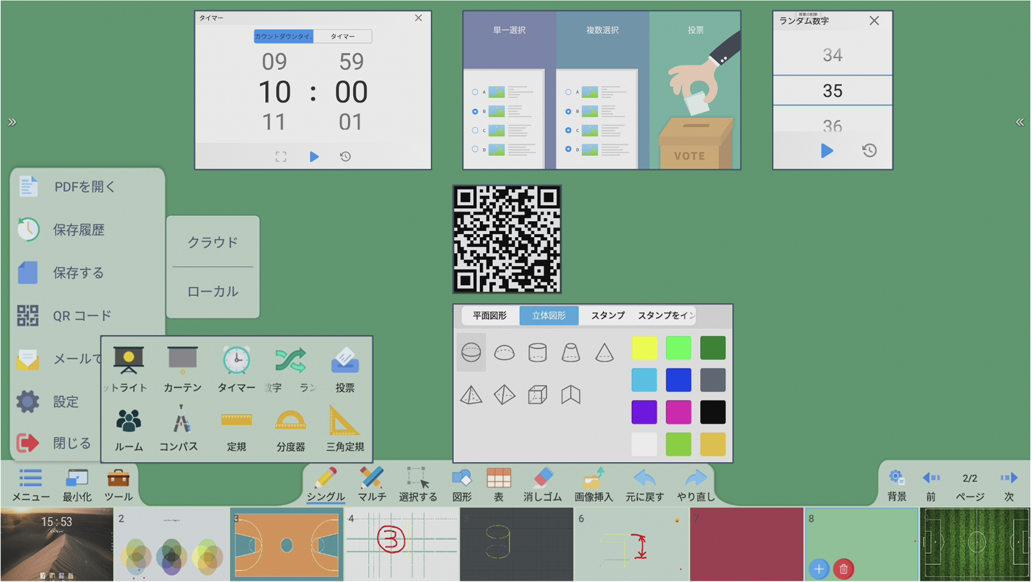Open the 投票 voting tool
The width and height of the screenshot is (1032, 582).
pyautogui.click(x=345, y=369)
